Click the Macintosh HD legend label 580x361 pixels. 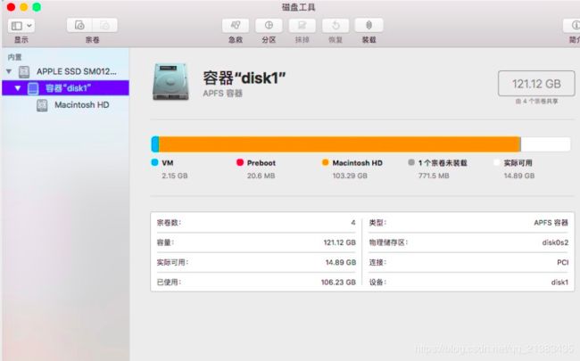[357, 163]
